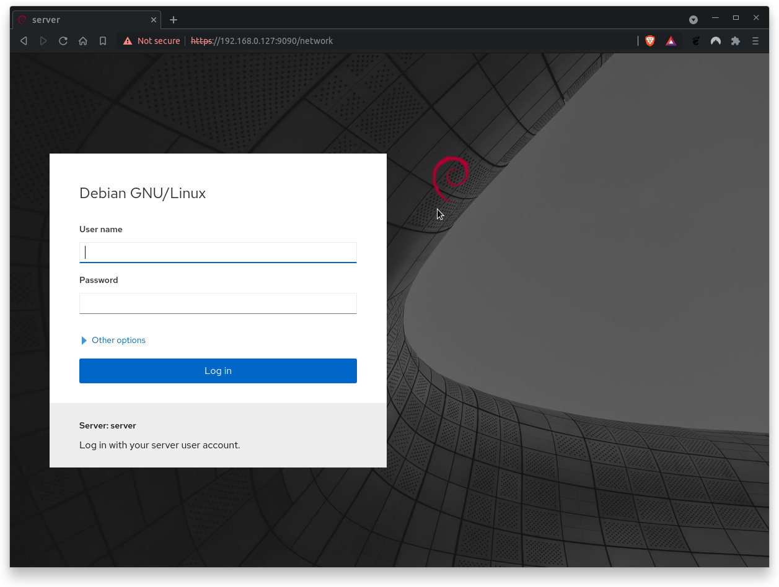Go to the browser home page
Viewport: 779px width, 587px height.
click(83, 41)
